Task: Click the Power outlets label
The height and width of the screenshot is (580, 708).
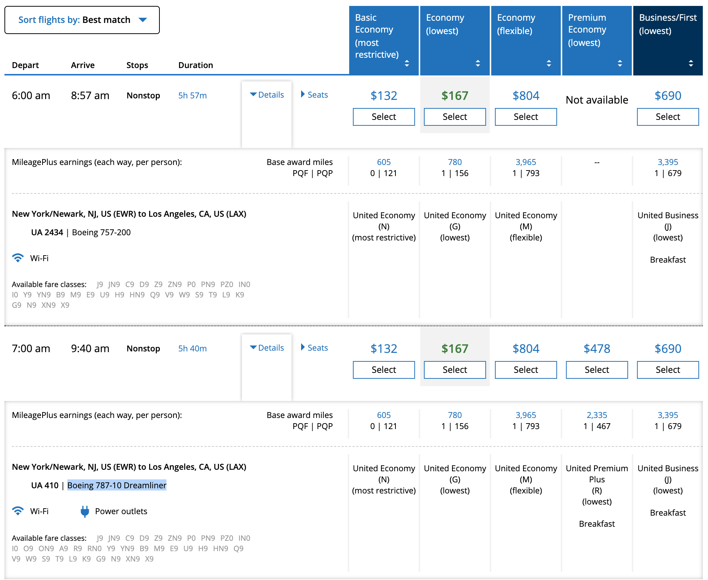Action: (x=121, y=511)
